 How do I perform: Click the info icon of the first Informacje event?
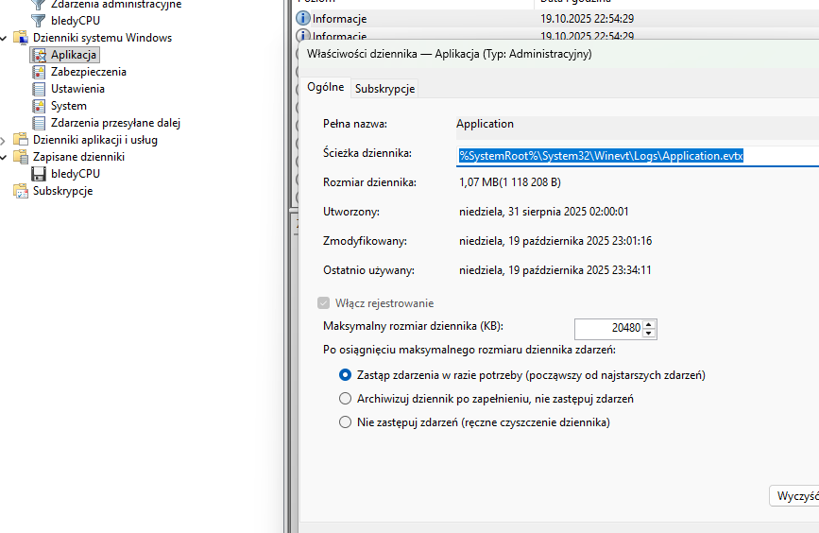[303, 18]
